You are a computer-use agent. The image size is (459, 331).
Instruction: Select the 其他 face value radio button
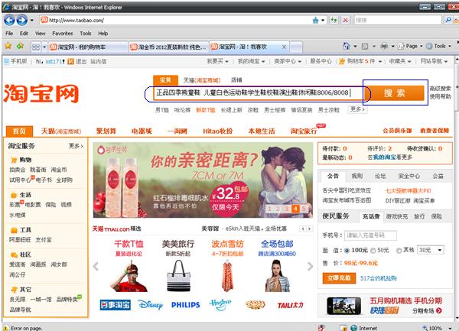tap(399, 251)
